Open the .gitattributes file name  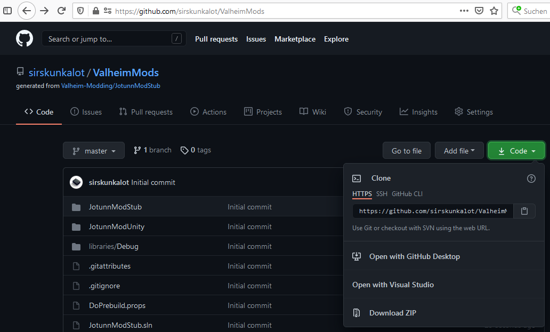[109, 266]
